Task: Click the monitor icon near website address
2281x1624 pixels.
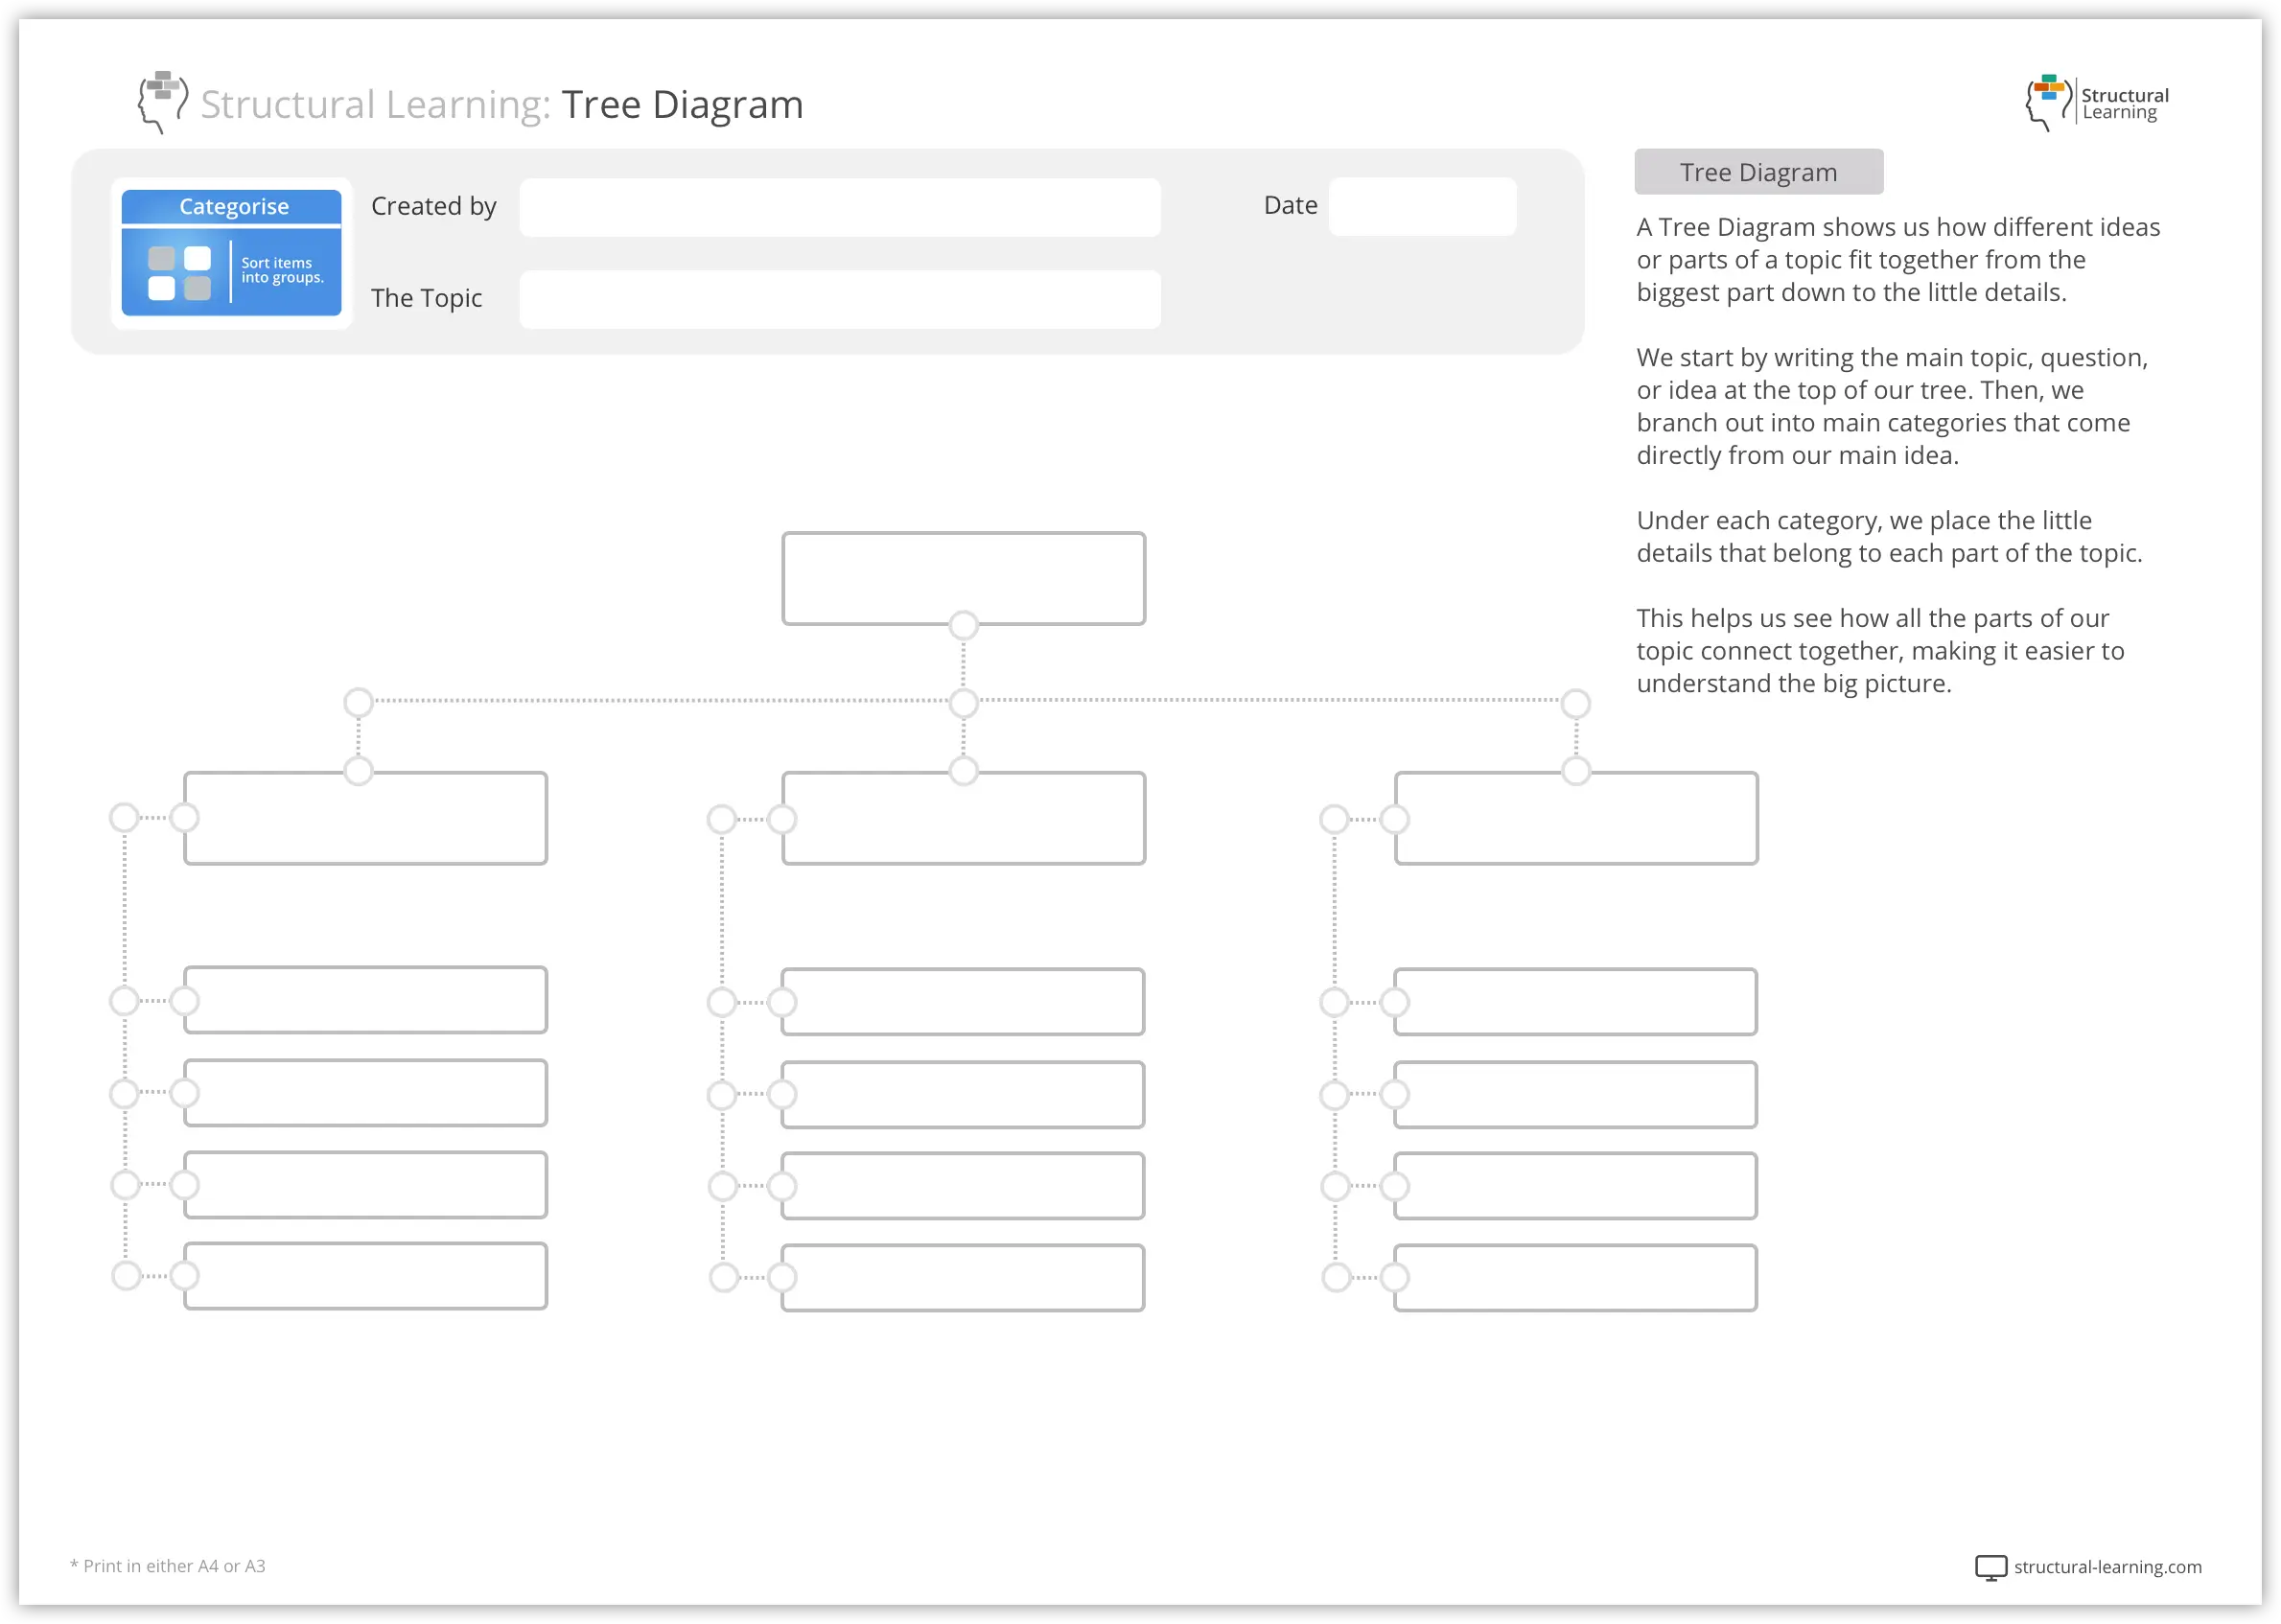Action: click(1990, 1567)
